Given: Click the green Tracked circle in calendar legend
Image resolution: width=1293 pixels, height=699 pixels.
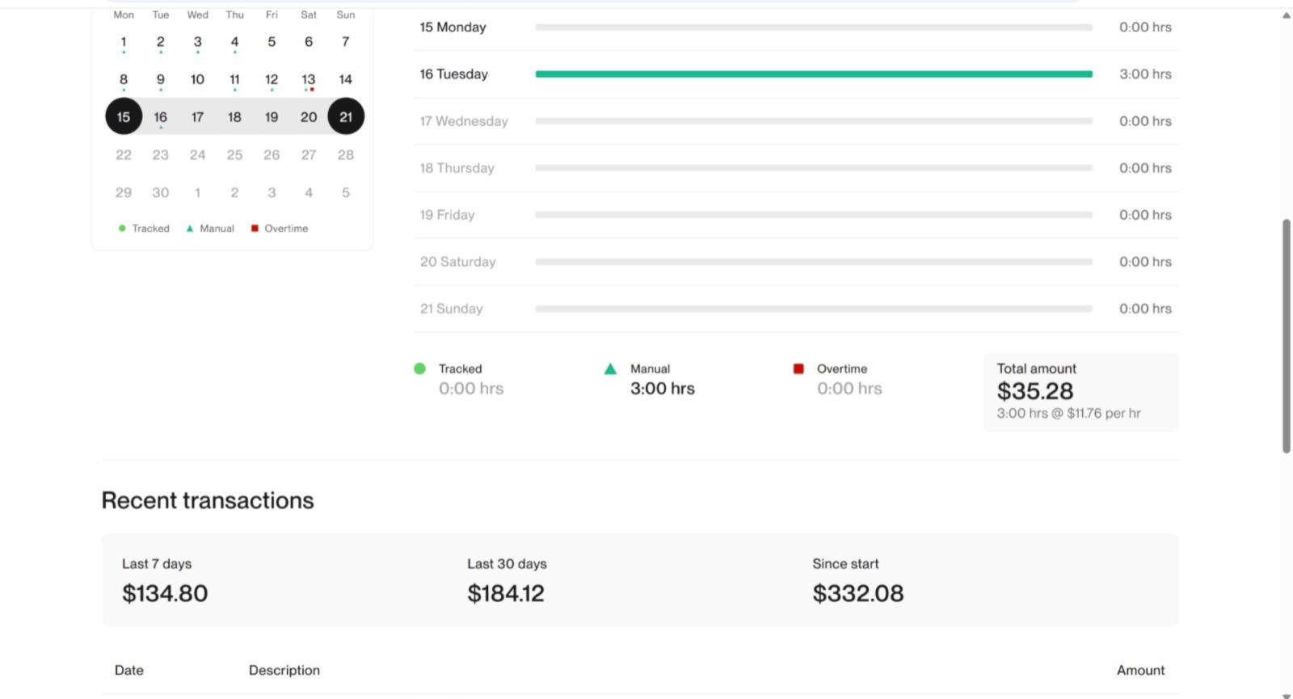Looking at the screenshot, I should coord(122,229).
